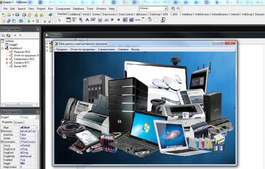Open the Component menu

pos(63,9)
